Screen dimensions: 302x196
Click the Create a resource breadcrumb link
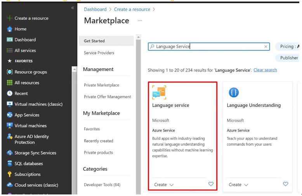[x=132, y=9]
